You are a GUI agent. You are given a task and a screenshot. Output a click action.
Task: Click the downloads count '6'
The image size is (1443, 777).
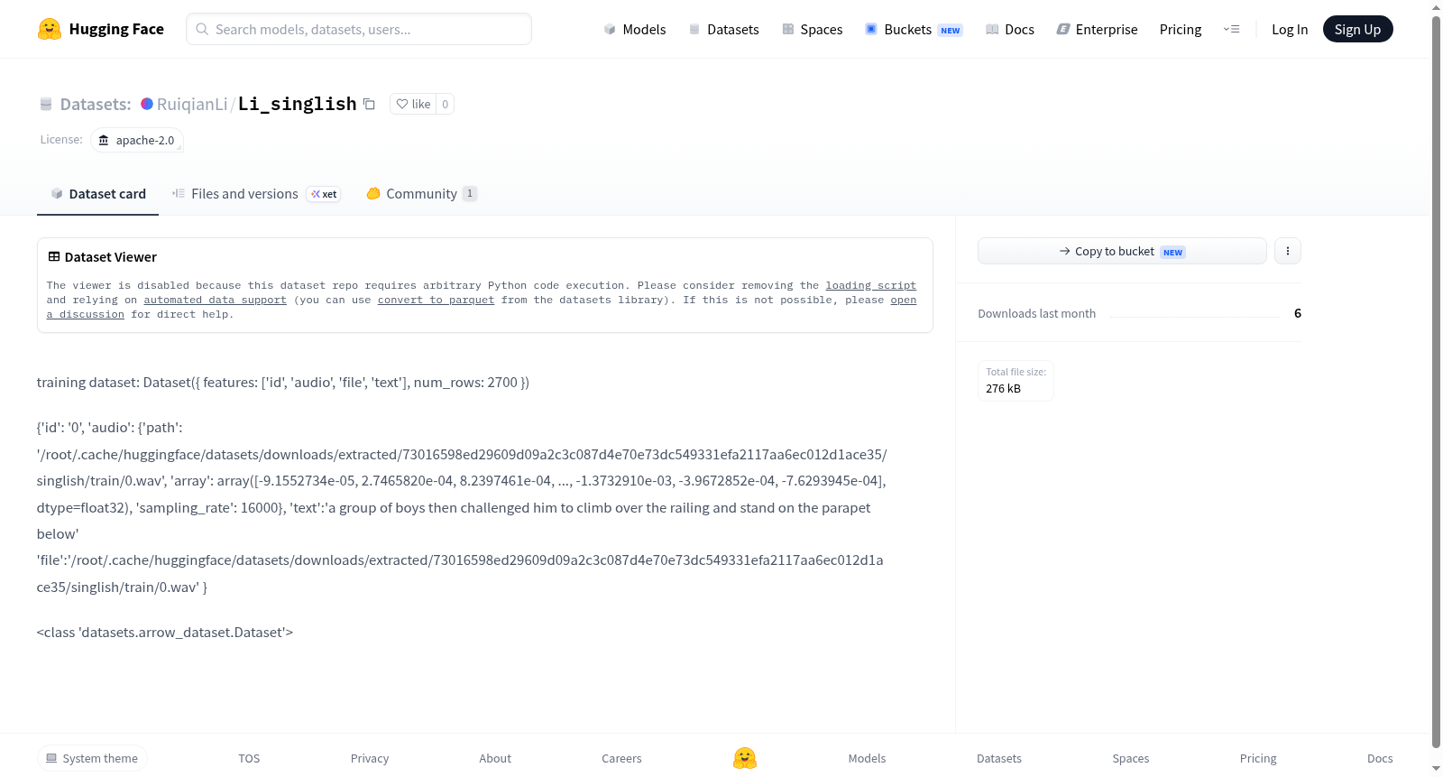1298,313
